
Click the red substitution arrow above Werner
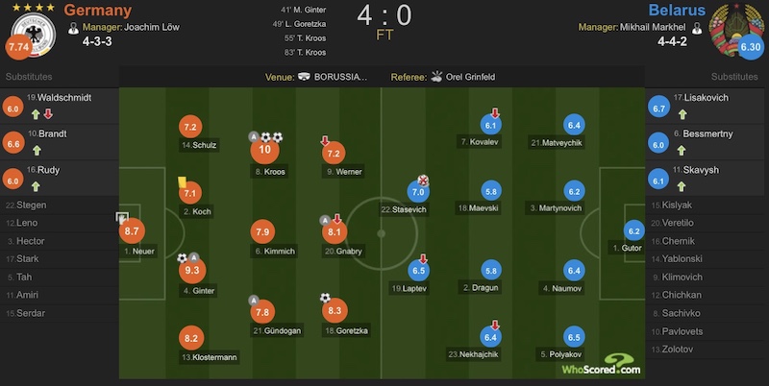pos(325,141)
